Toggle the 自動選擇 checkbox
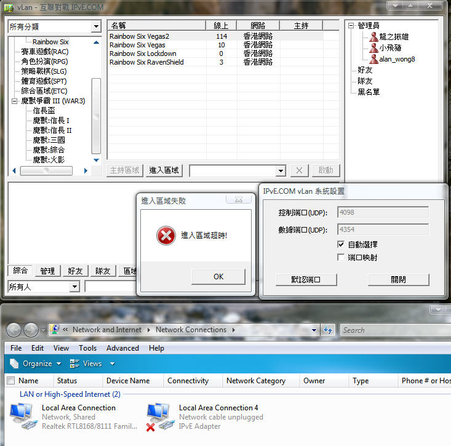This screenshot has width=451, height=446. 341,244
